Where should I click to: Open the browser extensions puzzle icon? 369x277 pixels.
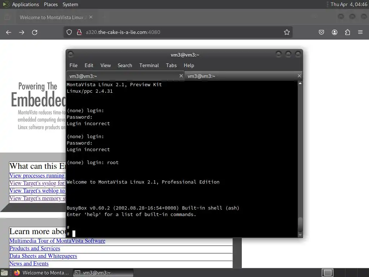[x=347, y=32]
